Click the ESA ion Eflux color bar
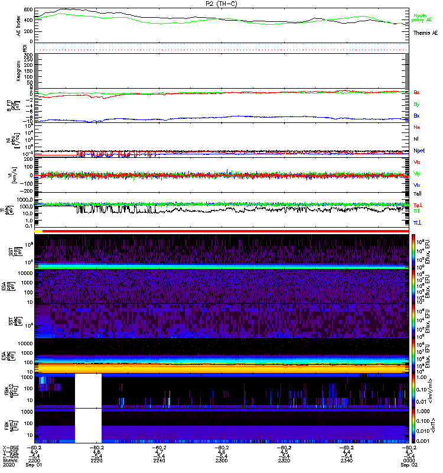 [x=413, y=286]
